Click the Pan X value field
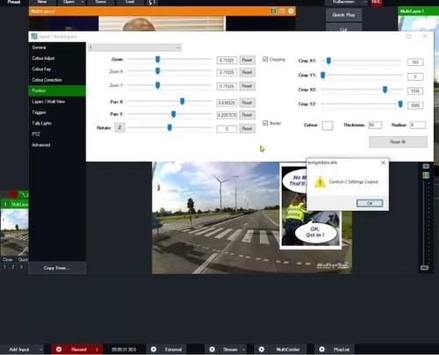The width and height of the screenshot is (439, 355). [x=227, y=103]
